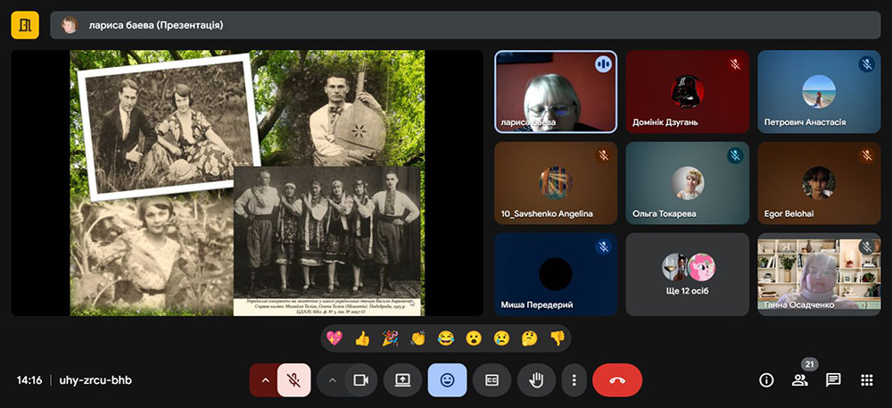Raise your hand
892x408 pixels.
point(536,380)
